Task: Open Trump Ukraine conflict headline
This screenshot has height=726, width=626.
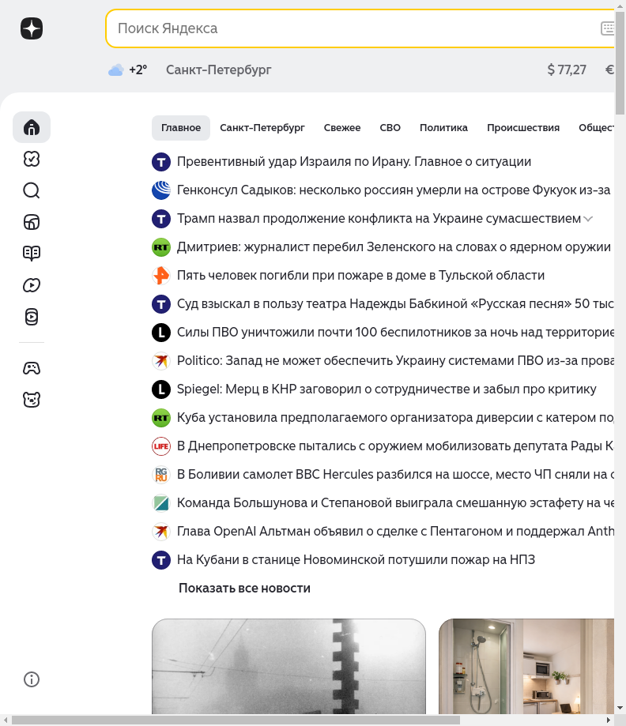Action: point(379,219)
